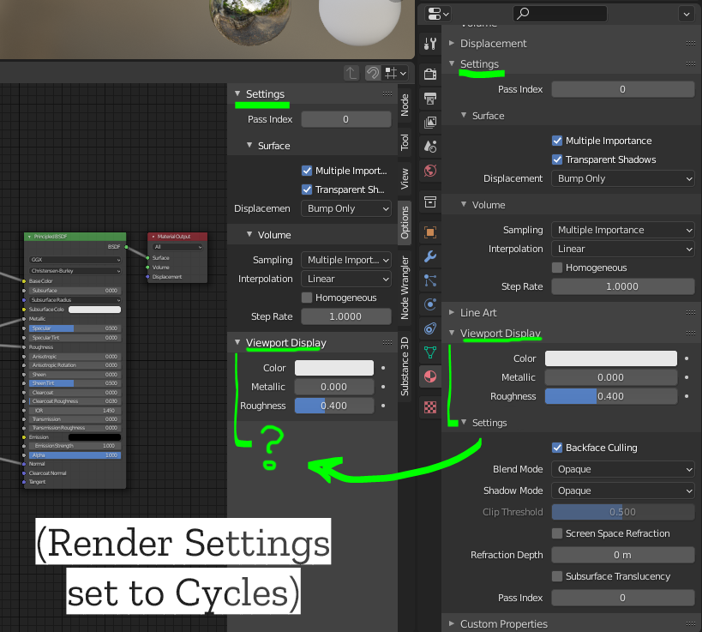Open snapping options dropdown in node editor
The width and height of the screenshot is (702, 632).
coord(396,73)
